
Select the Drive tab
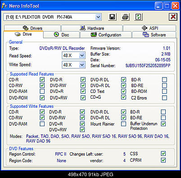[23, 34]
